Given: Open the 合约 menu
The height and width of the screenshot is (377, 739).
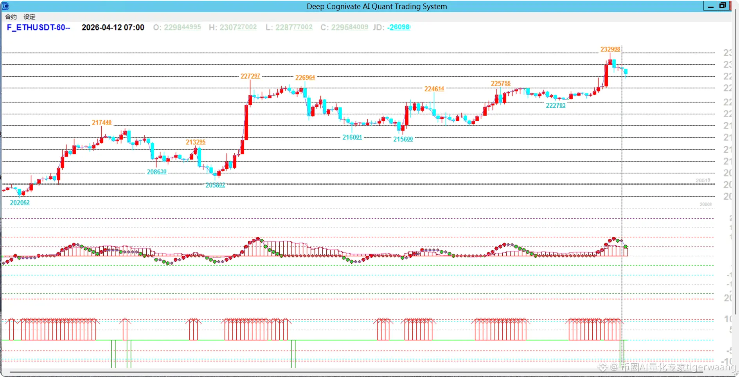Looking at the screenshot, I should point(11,17).
